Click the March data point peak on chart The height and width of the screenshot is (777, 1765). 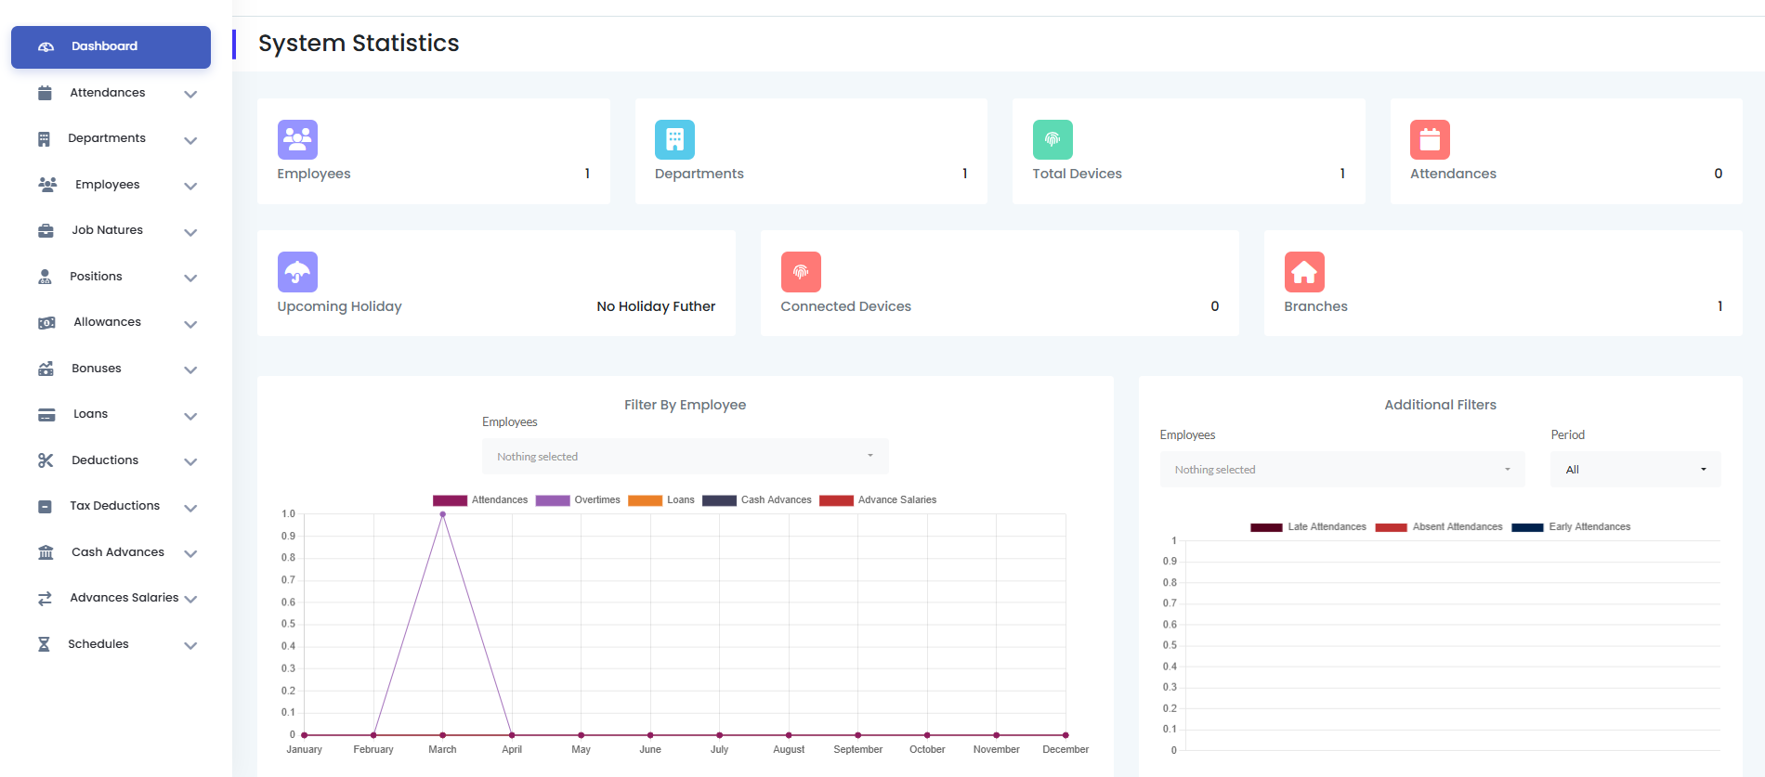click(x=443, y=514)
